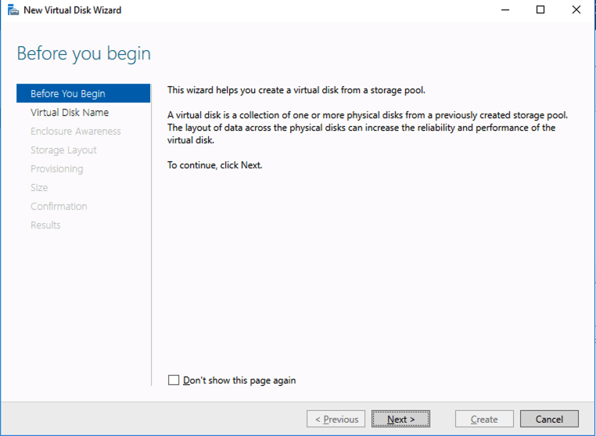This screenshot has width=596, height=436.
Task: Click the Size step in sidebar
Action: pos(39,188)
